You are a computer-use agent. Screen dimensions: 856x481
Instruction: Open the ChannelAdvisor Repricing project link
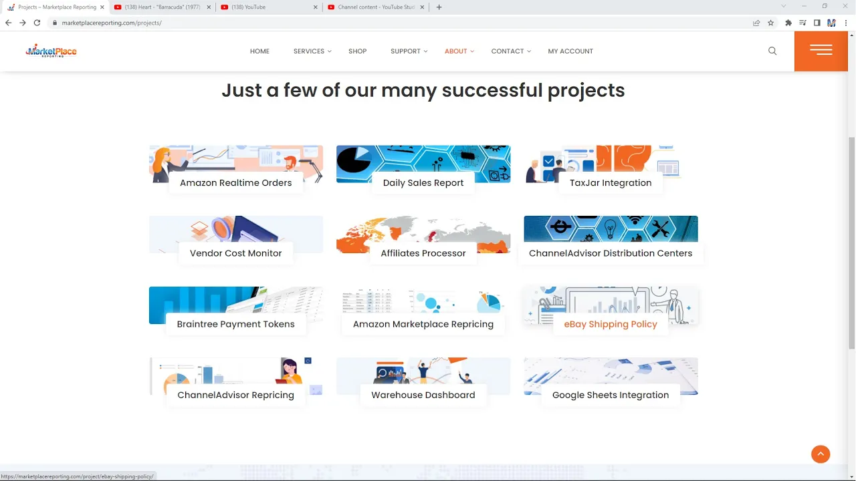(x=236, y=395)
